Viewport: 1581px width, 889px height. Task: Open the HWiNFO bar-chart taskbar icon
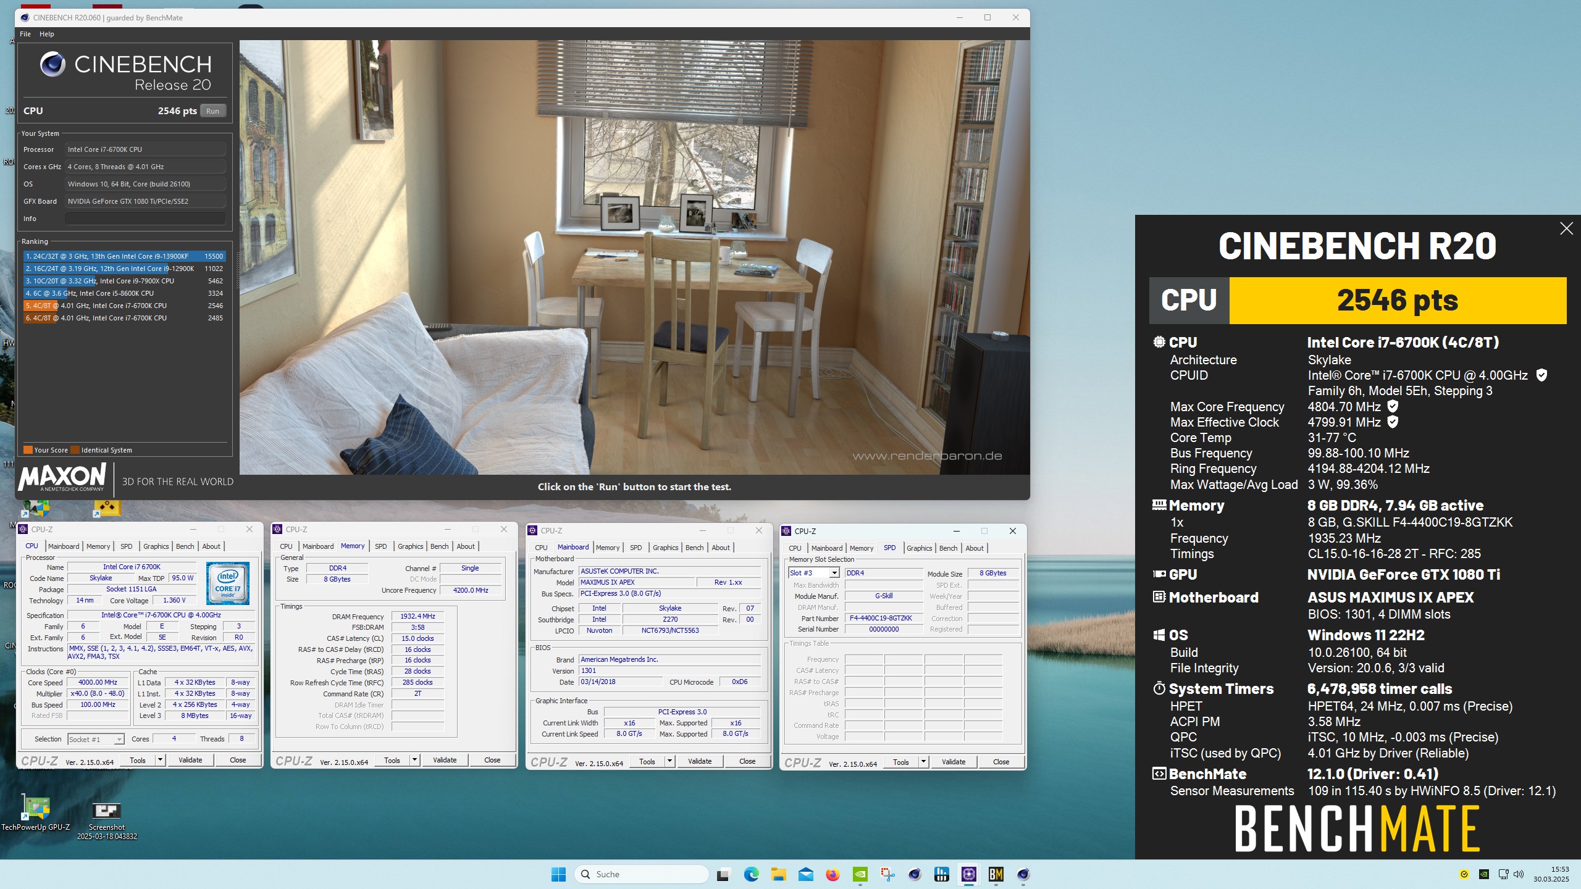[942, 874]
